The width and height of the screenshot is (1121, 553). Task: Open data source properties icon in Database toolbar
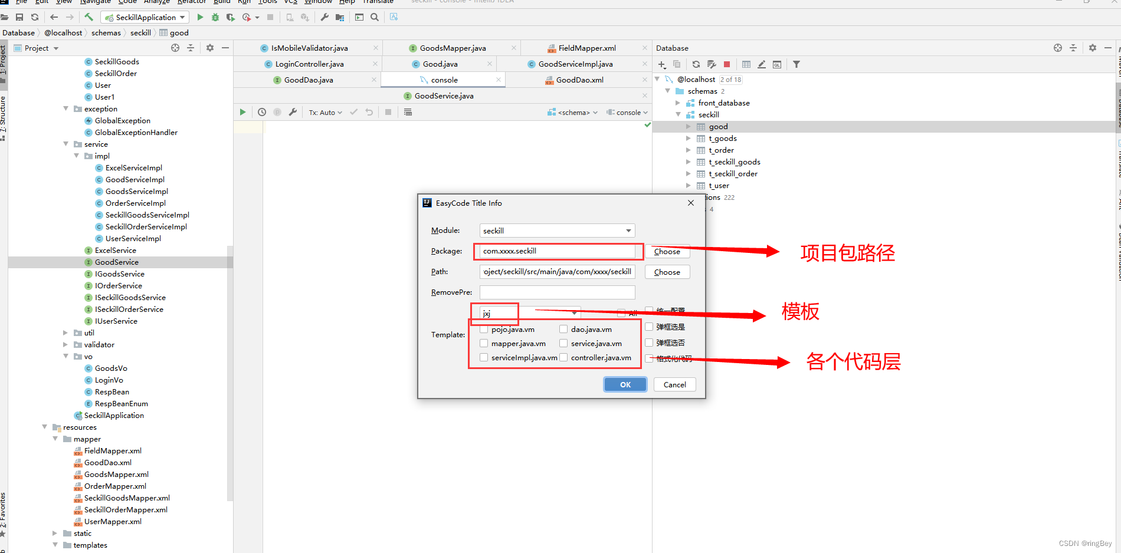[x=712, y=64]
